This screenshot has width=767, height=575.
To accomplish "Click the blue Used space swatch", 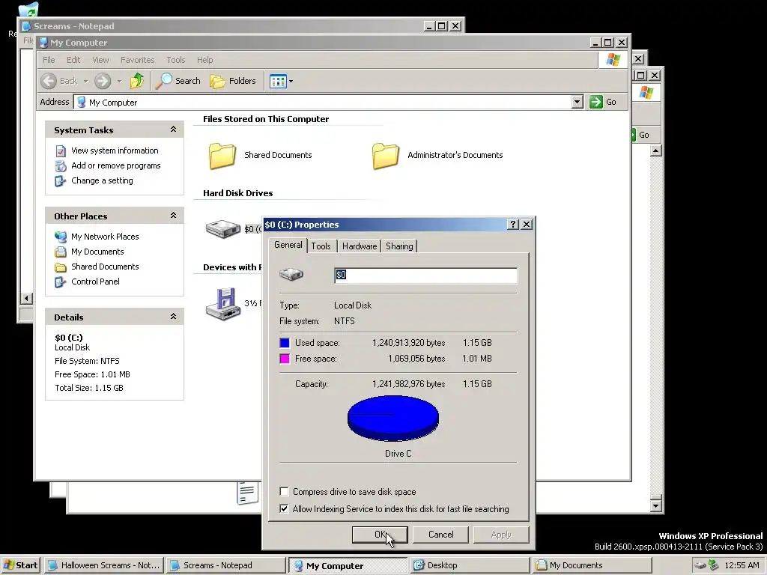I will point(284,343).
